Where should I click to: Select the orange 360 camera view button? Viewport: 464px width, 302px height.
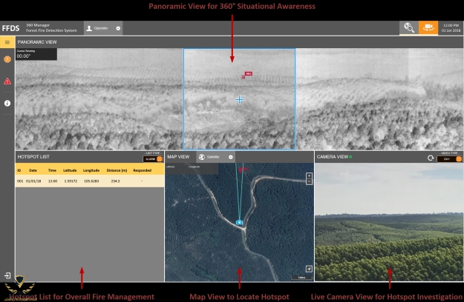coord(428,28)
